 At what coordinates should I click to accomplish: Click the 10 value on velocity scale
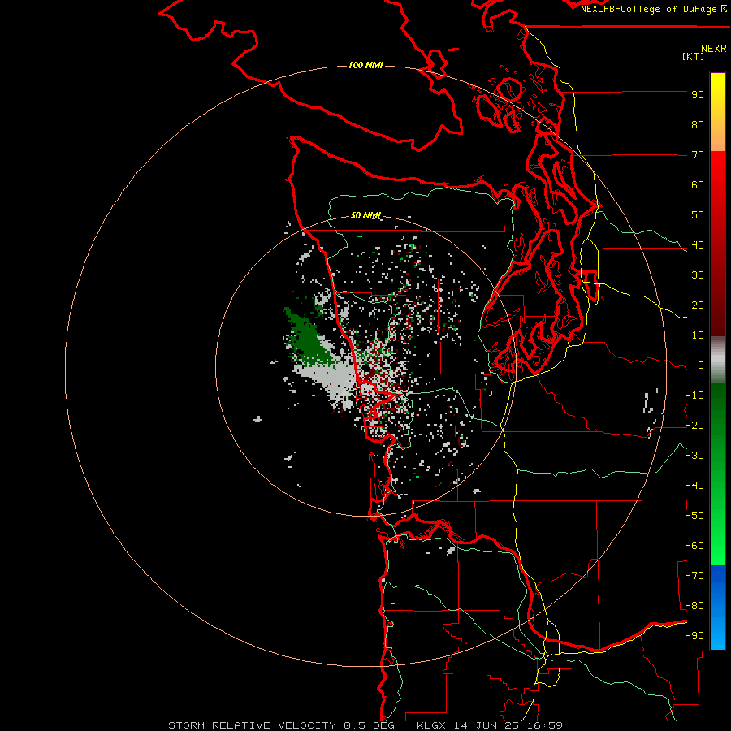pyautogui.click(x=698, y=335)
